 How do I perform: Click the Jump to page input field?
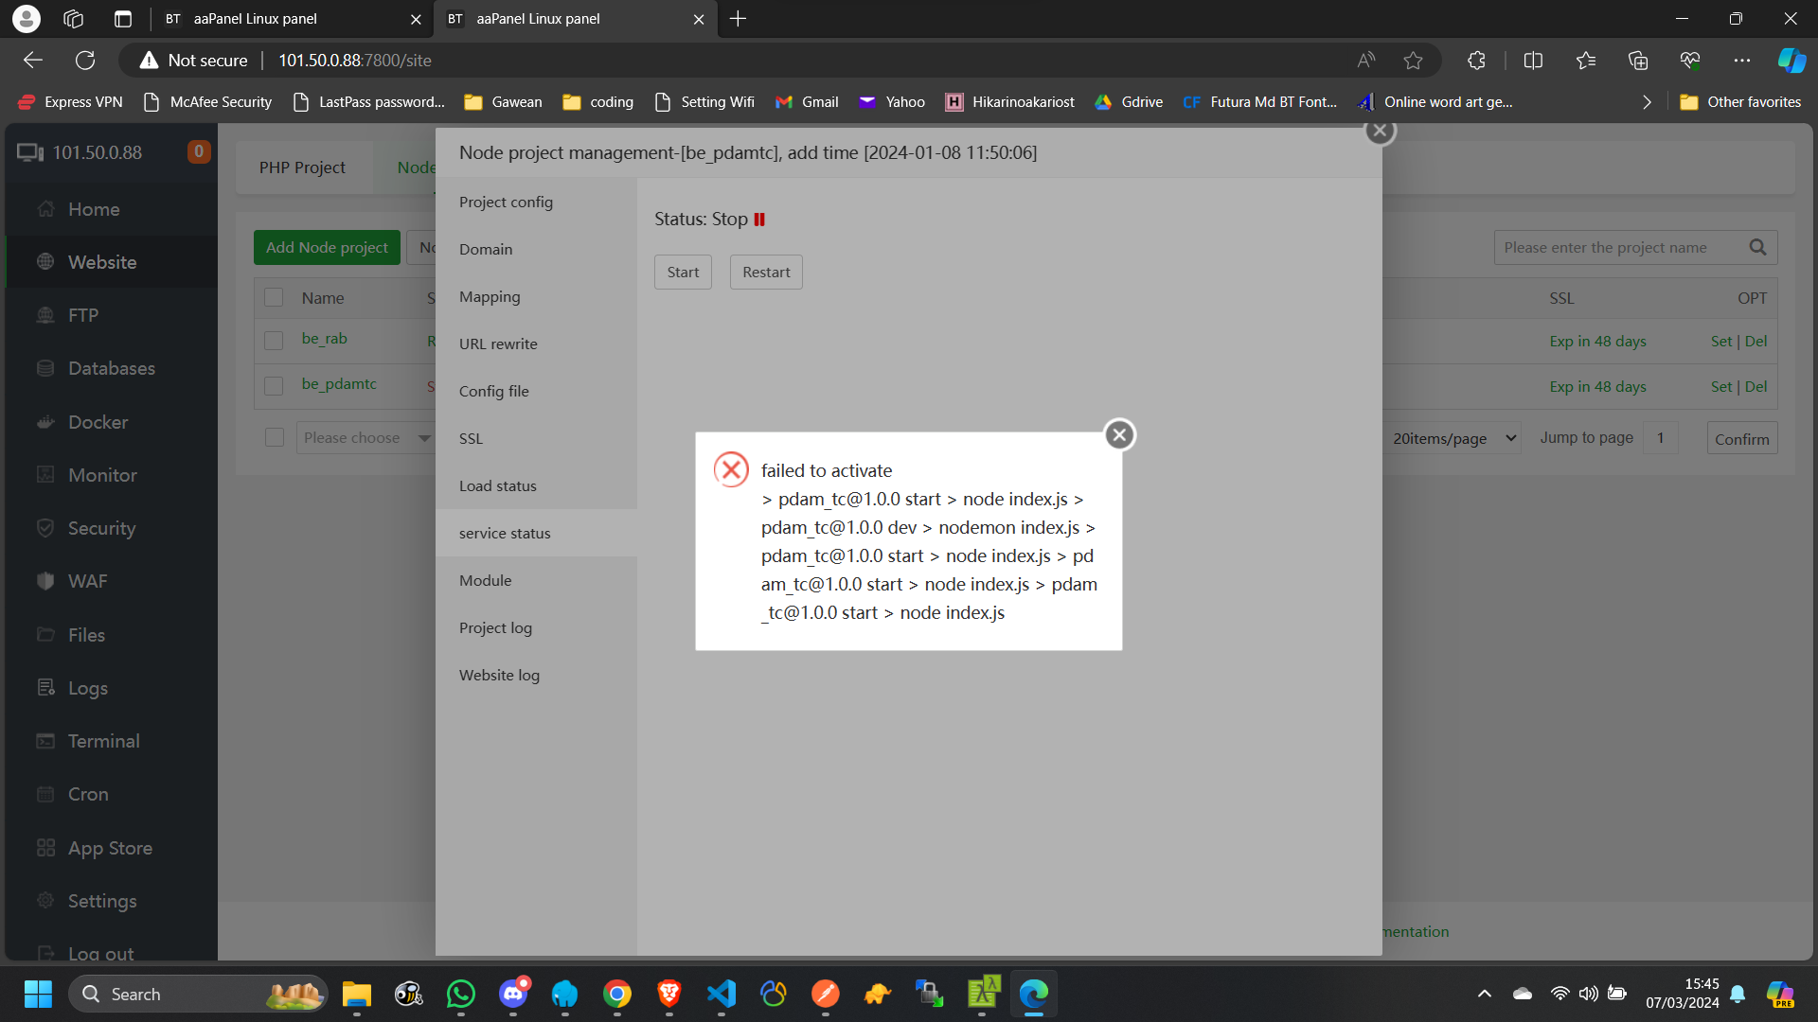pyautogui.click(x=1661, y=437)
